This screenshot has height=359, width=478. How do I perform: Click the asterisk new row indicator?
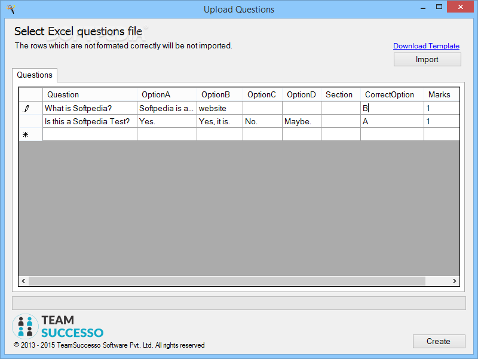[25, 135]
